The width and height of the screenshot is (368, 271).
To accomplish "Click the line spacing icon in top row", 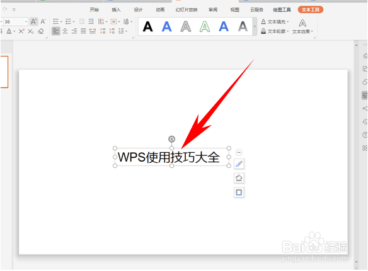I will pos(126,22).
